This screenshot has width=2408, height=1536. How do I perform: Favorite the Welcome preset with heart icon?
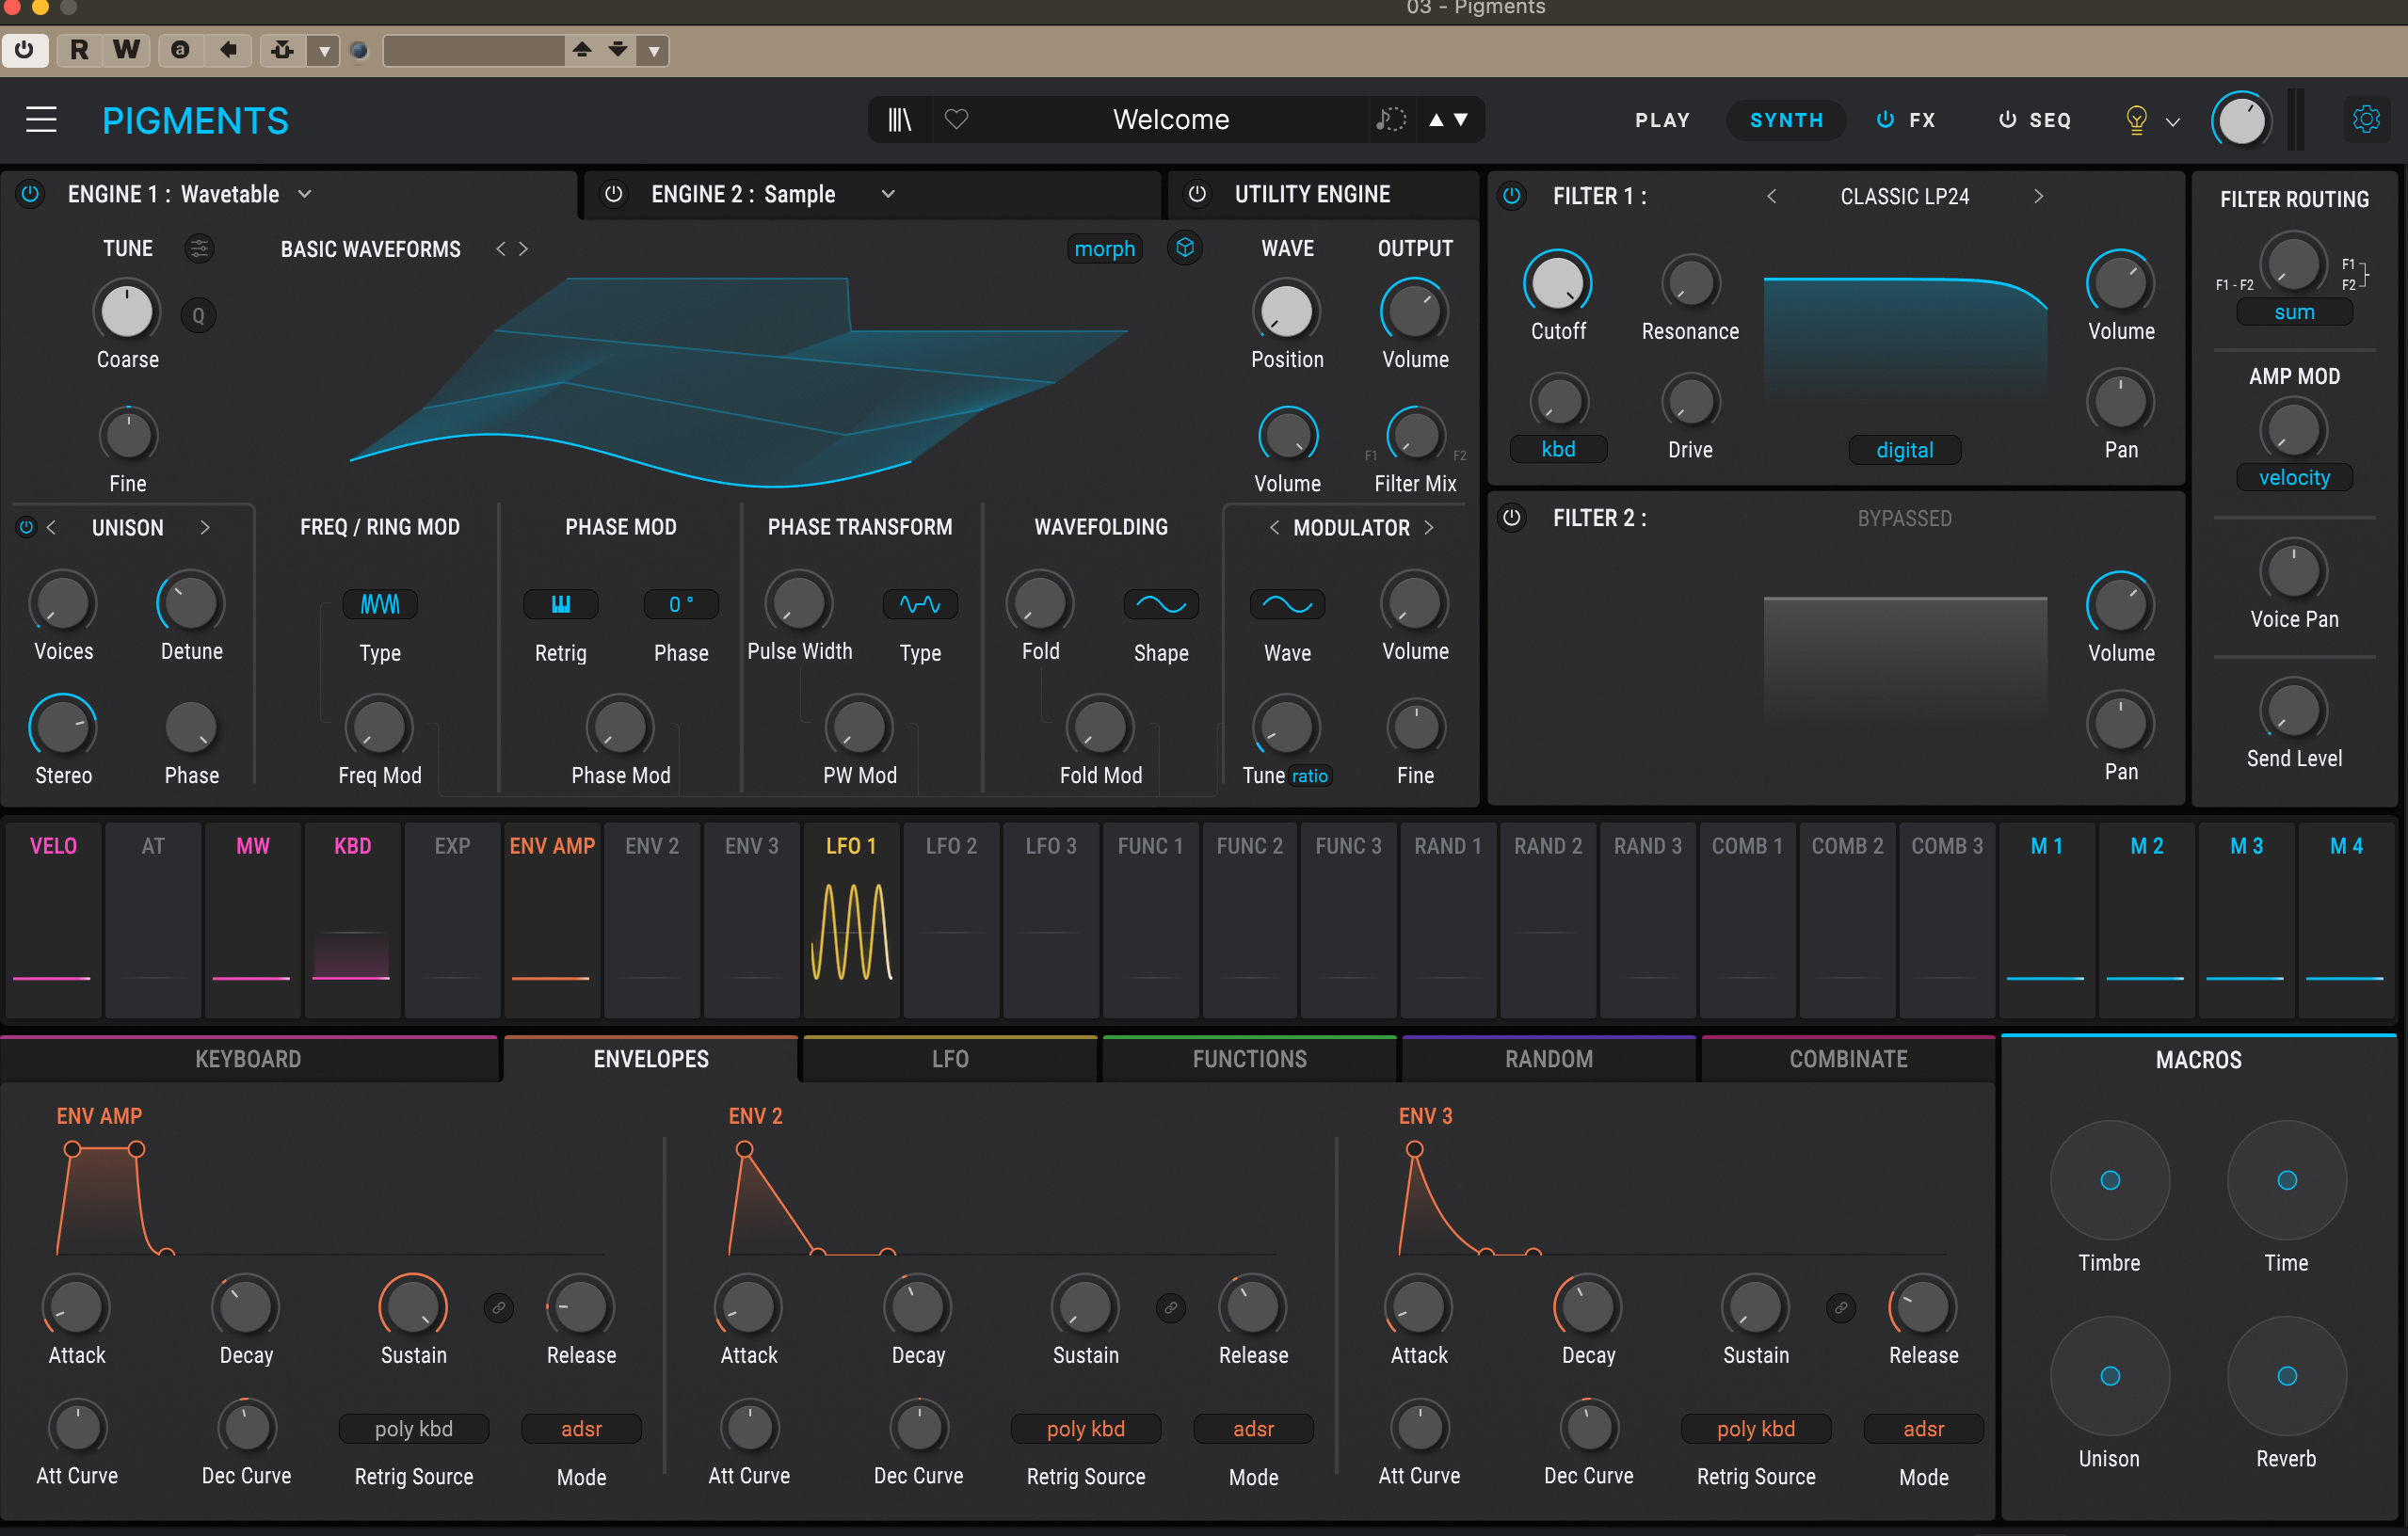pyautogui.click(x=957, y=120)
